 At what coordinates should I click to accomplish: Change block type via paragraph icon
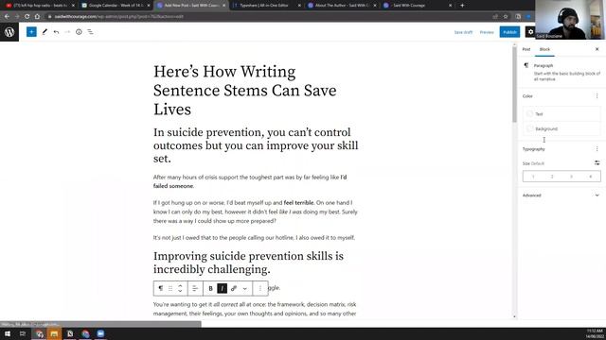[x=161, y=288]
